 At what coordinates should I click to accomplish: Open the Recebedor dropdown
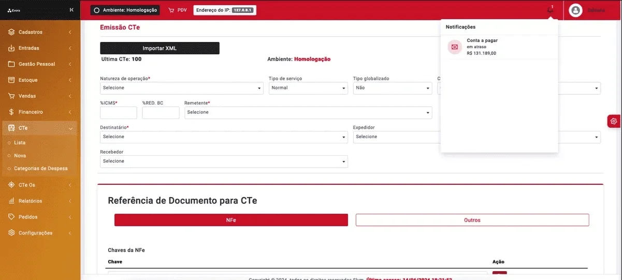pyautogui.click(x=224, y=161)
